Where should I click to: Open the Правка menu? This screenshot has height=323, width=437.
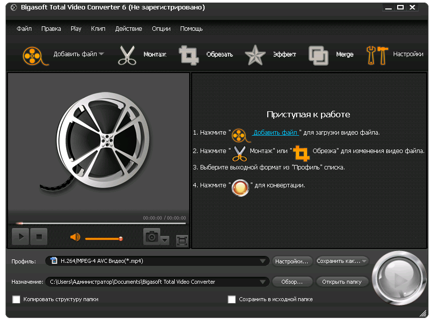coord(51,29)
